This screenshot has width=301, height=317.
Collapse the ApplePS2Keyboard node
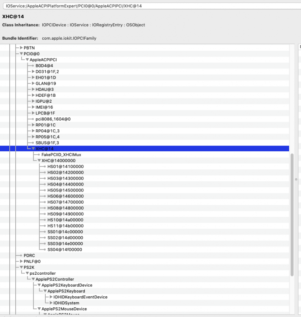tap(45, 291)
